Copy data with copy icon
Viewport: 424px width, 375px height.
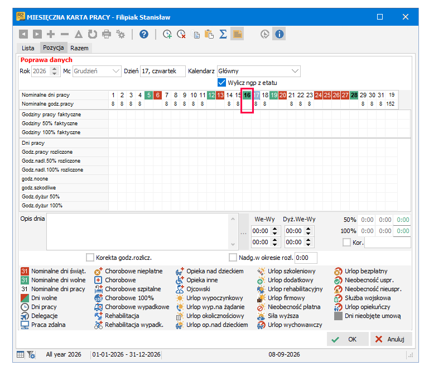(195, 34)
